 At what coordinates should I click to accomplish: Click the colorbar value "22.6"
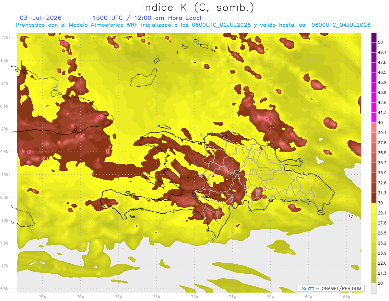[x=382, y=263]
